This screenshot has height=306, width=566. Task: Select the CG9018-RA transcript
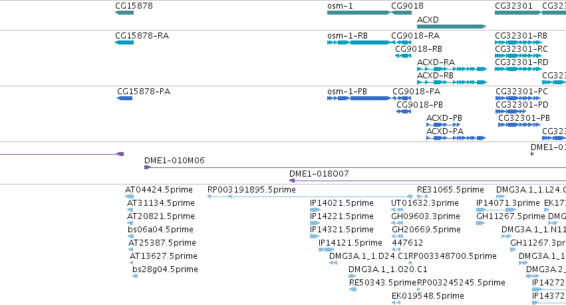pos(402,42)
